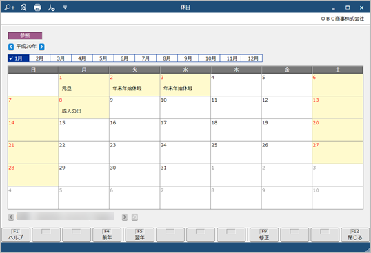Select the January 7 Sunday cell

[33, 107]
